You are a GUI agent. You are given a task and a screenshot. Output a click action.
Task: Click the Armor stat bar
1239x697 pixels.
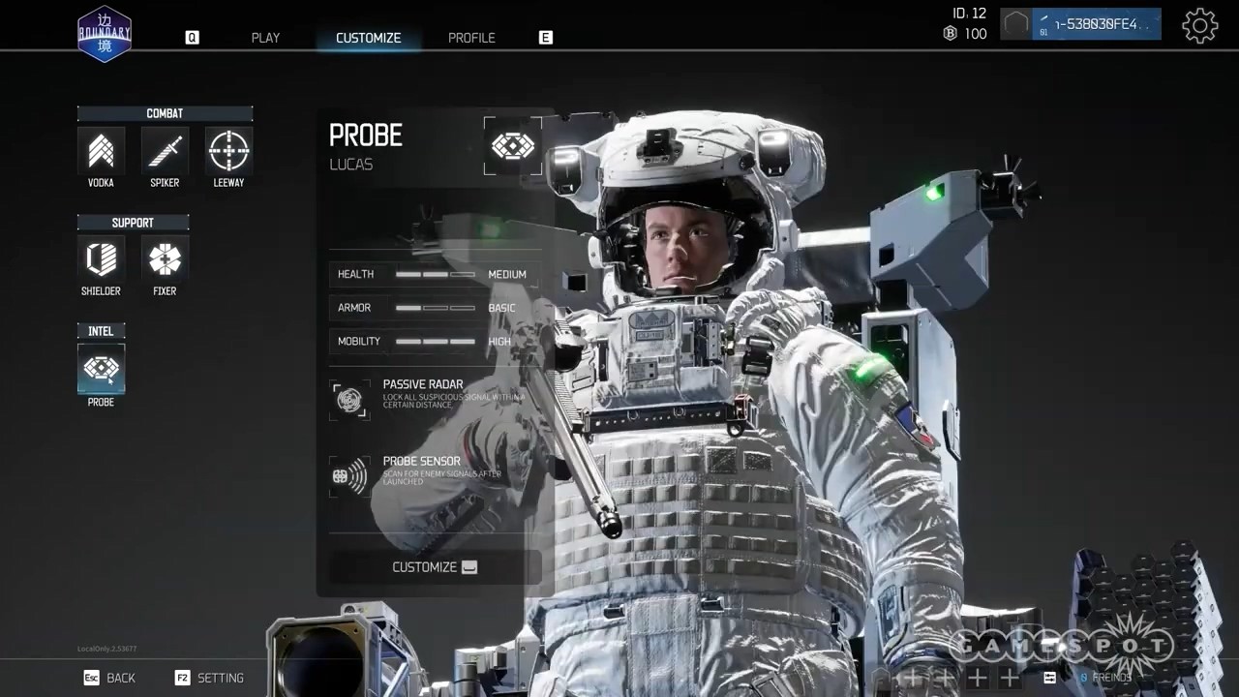click(x=436, y=308)
